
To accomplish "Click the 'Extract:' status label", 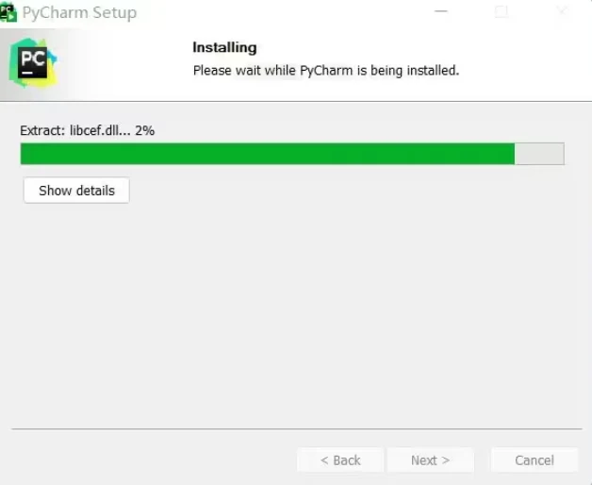I will pyautogui.click(x=42, y=130).
